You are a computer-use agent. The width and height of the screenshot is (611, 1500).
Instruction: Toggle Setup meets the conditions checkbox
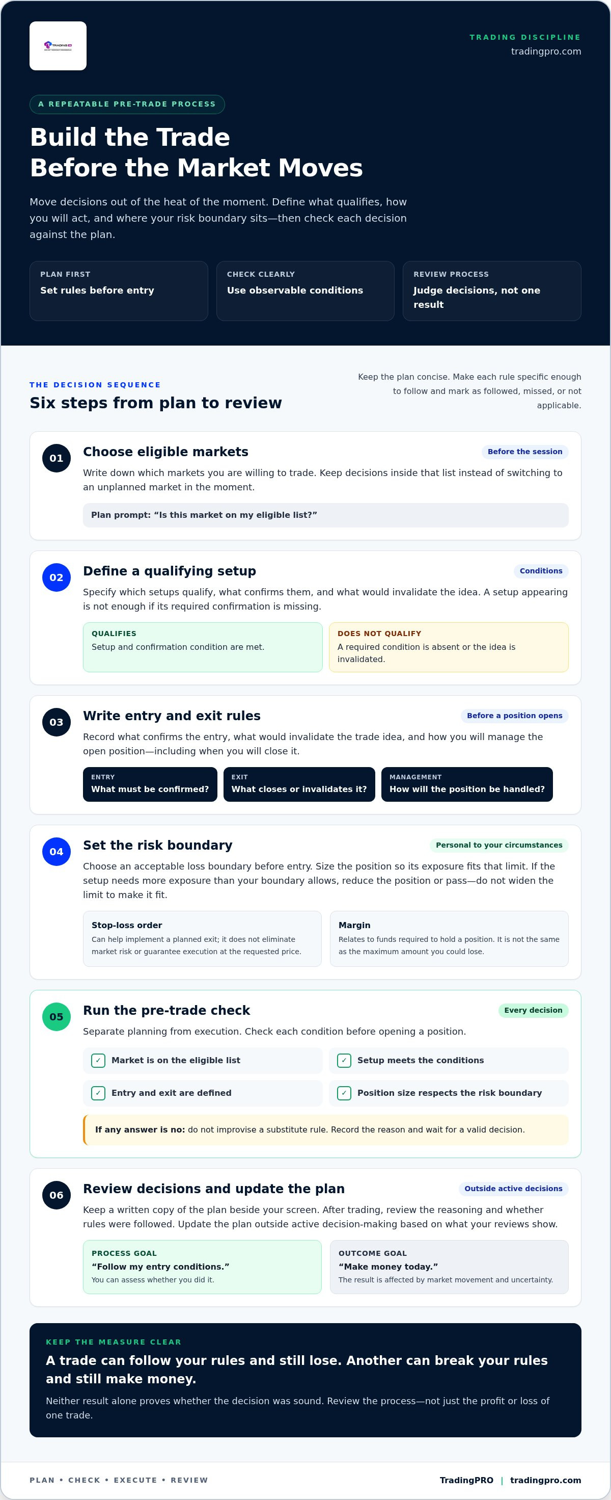pos(344,1061)
